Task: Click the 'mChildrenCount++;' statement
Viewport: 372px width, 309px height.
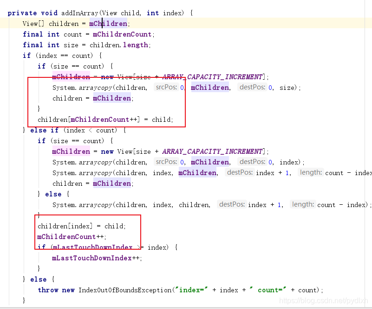Action: 72,237
